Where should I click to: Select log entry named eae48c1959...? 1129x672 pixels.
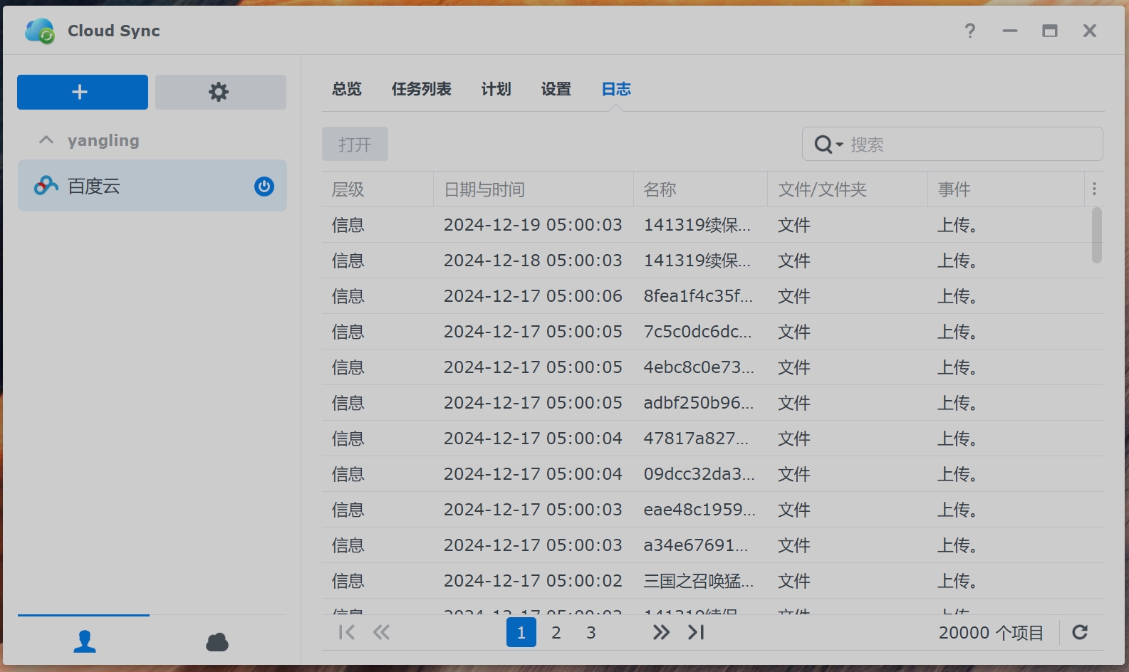713,510
